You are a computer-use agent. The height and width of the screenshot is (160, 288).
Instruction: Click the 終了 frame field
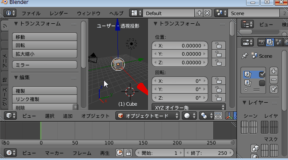[209, 153]
